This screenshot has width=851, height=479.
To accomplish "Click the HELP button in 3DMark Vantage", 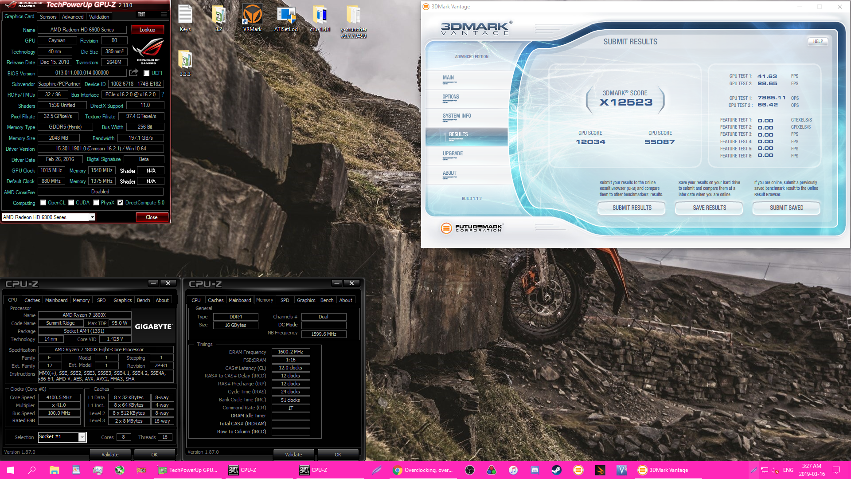I will coord(818,41).
